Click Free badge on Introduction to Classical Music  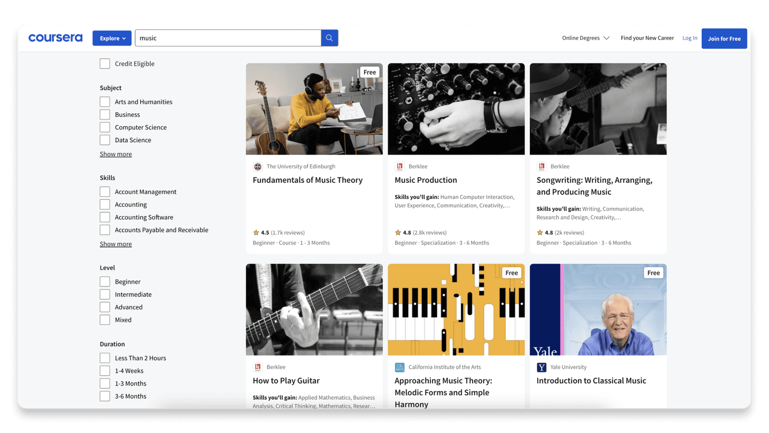[x=654, y=273]
